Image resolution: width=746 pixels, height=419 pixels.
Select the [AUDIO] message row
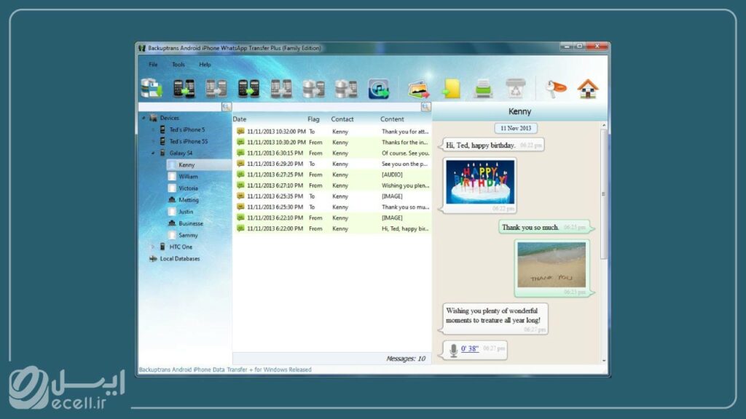click(x=332, y=175)
